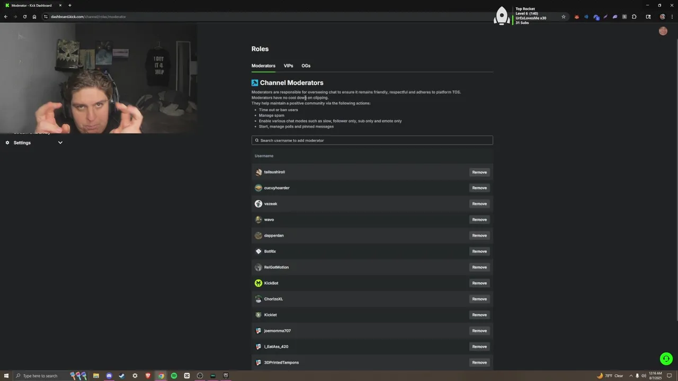Switch to the VIPs tab
This screenshot has height=381, width=678.
tap(288, 66)
